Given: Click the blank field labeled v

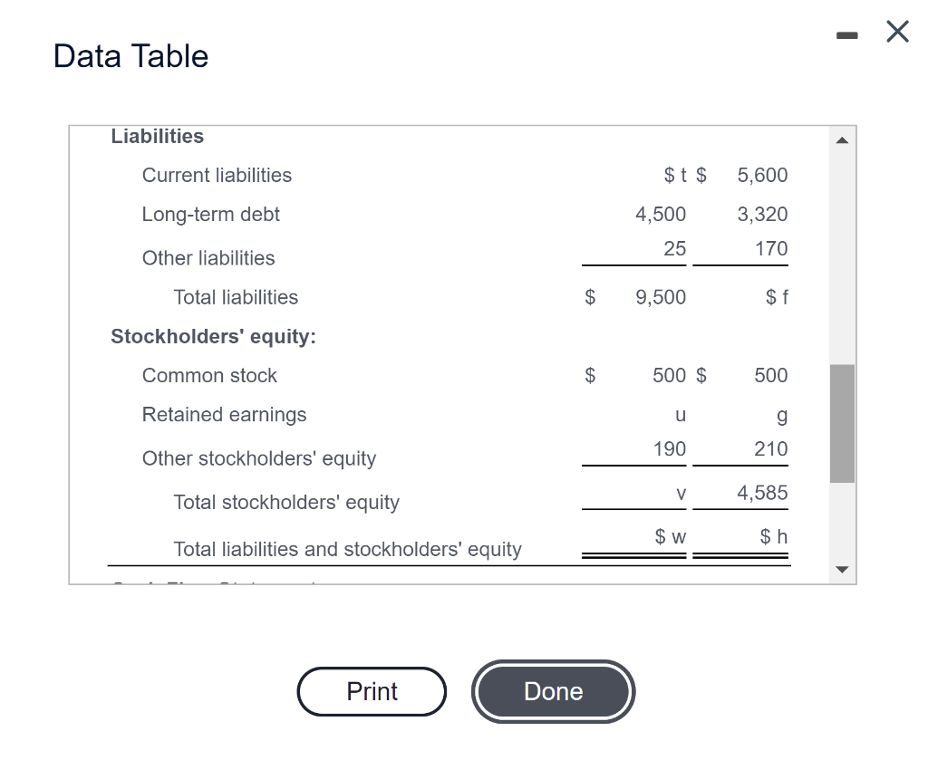Looking at the screenshot, I should pyautogui.click(x=681, y=492).
